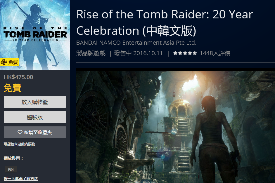Click the star rating icons
The width and height of the screenshot is (275, 183).
pyautogui.click(x=185, y=53)
